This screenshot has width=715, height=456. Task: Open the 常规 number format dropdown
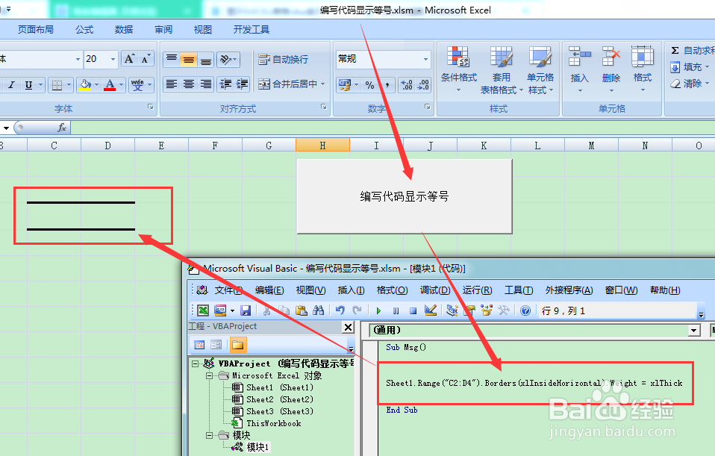click(426, 59)
